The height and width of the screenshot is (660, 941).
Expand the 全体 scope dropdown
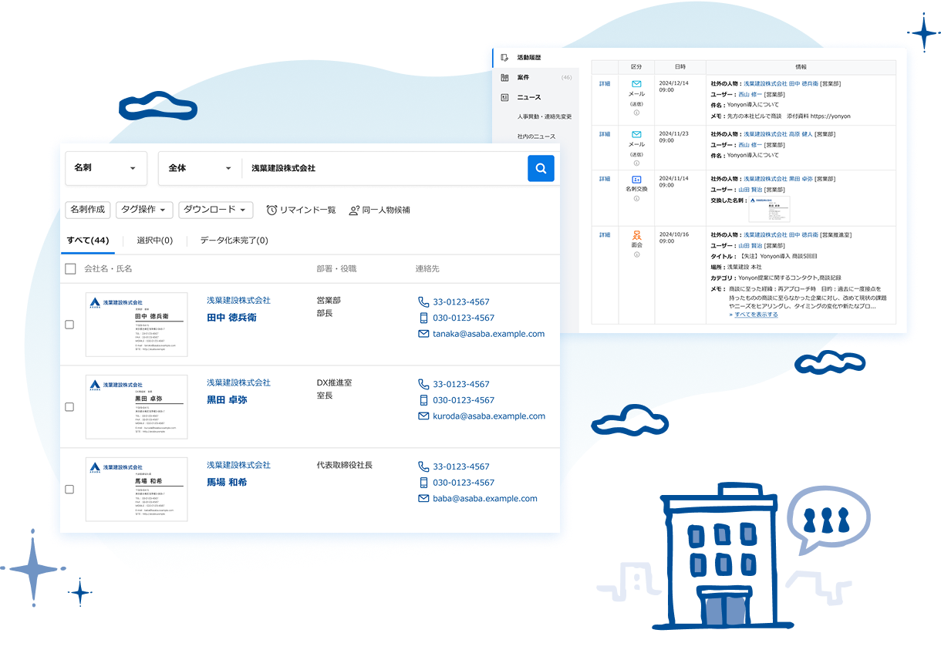[x=200, y=168]
